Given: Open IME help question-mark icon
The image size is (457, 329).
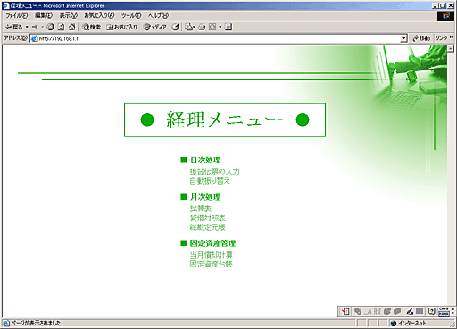Looking at the screenshot, I should (431, 311).
